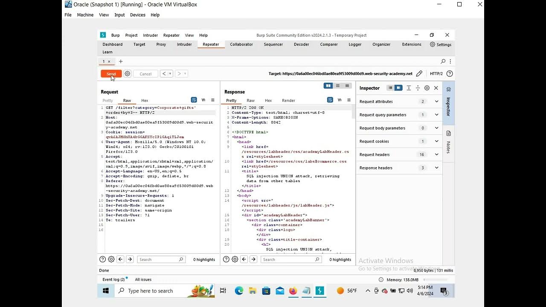Open Burp Settings button
This screenshot has height=307, width=546.
[440, 44]
